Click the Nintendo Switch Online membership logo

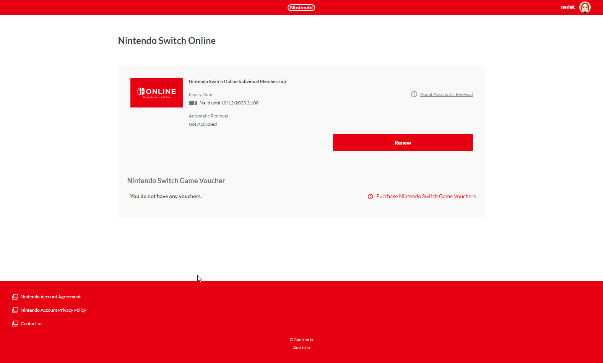point(156,93)
